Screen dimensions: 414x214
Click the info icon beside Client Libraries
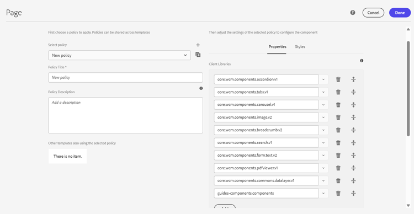tap(362, 61)
